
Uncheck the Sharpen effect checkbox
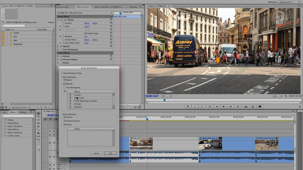(70, 104)
